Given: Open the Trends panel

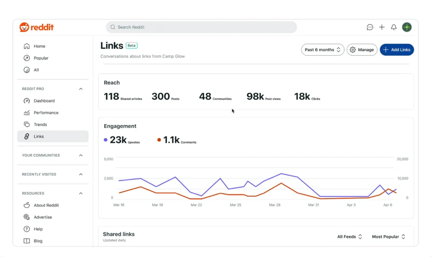Looking at the screenshot, I should coord(39,124).
